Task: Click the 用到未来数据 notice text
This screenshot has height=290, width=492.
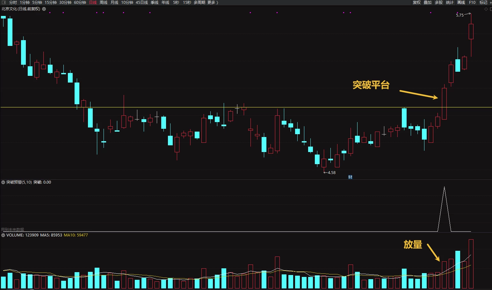Action: [x=12, y=229]
